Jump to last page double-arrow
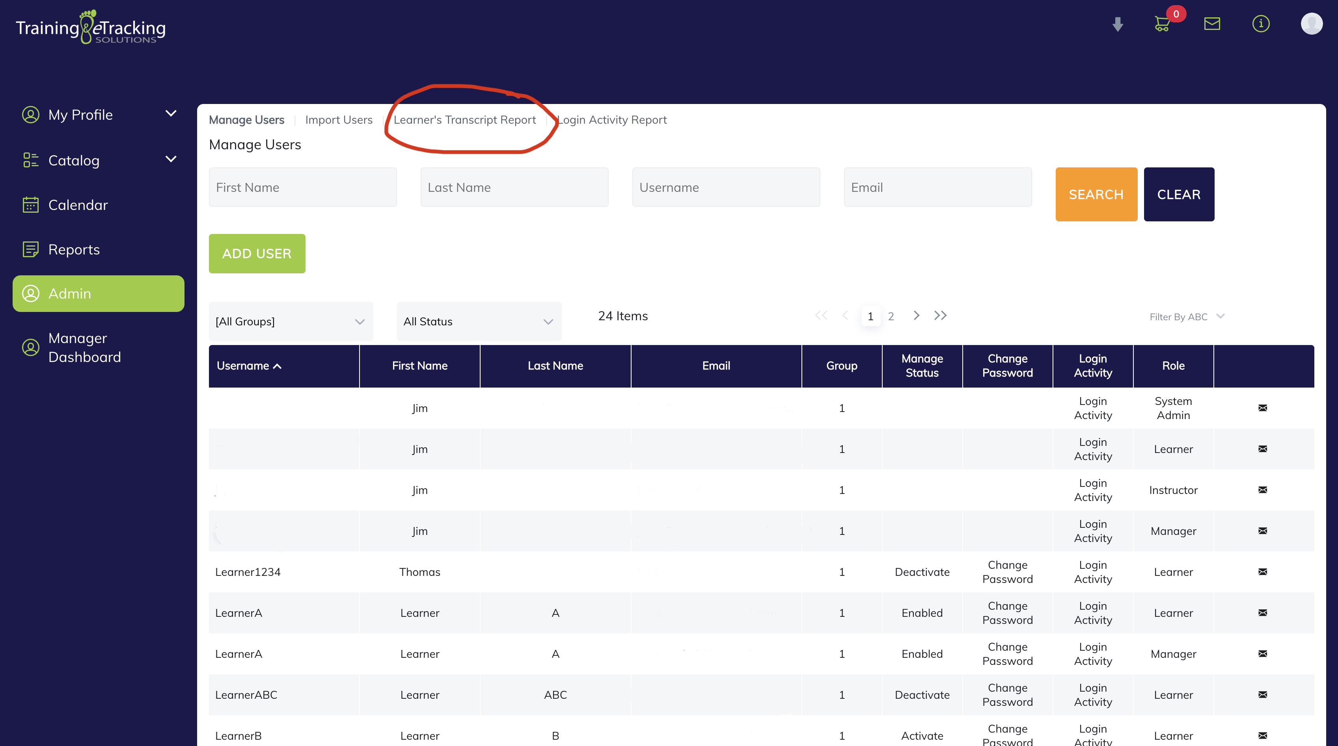The width and height of the screenshot is (1338, 746). [x=940, y=315]
